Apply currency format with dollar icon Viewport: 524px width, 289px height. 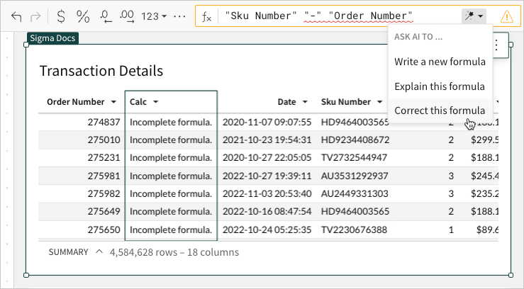62,16
